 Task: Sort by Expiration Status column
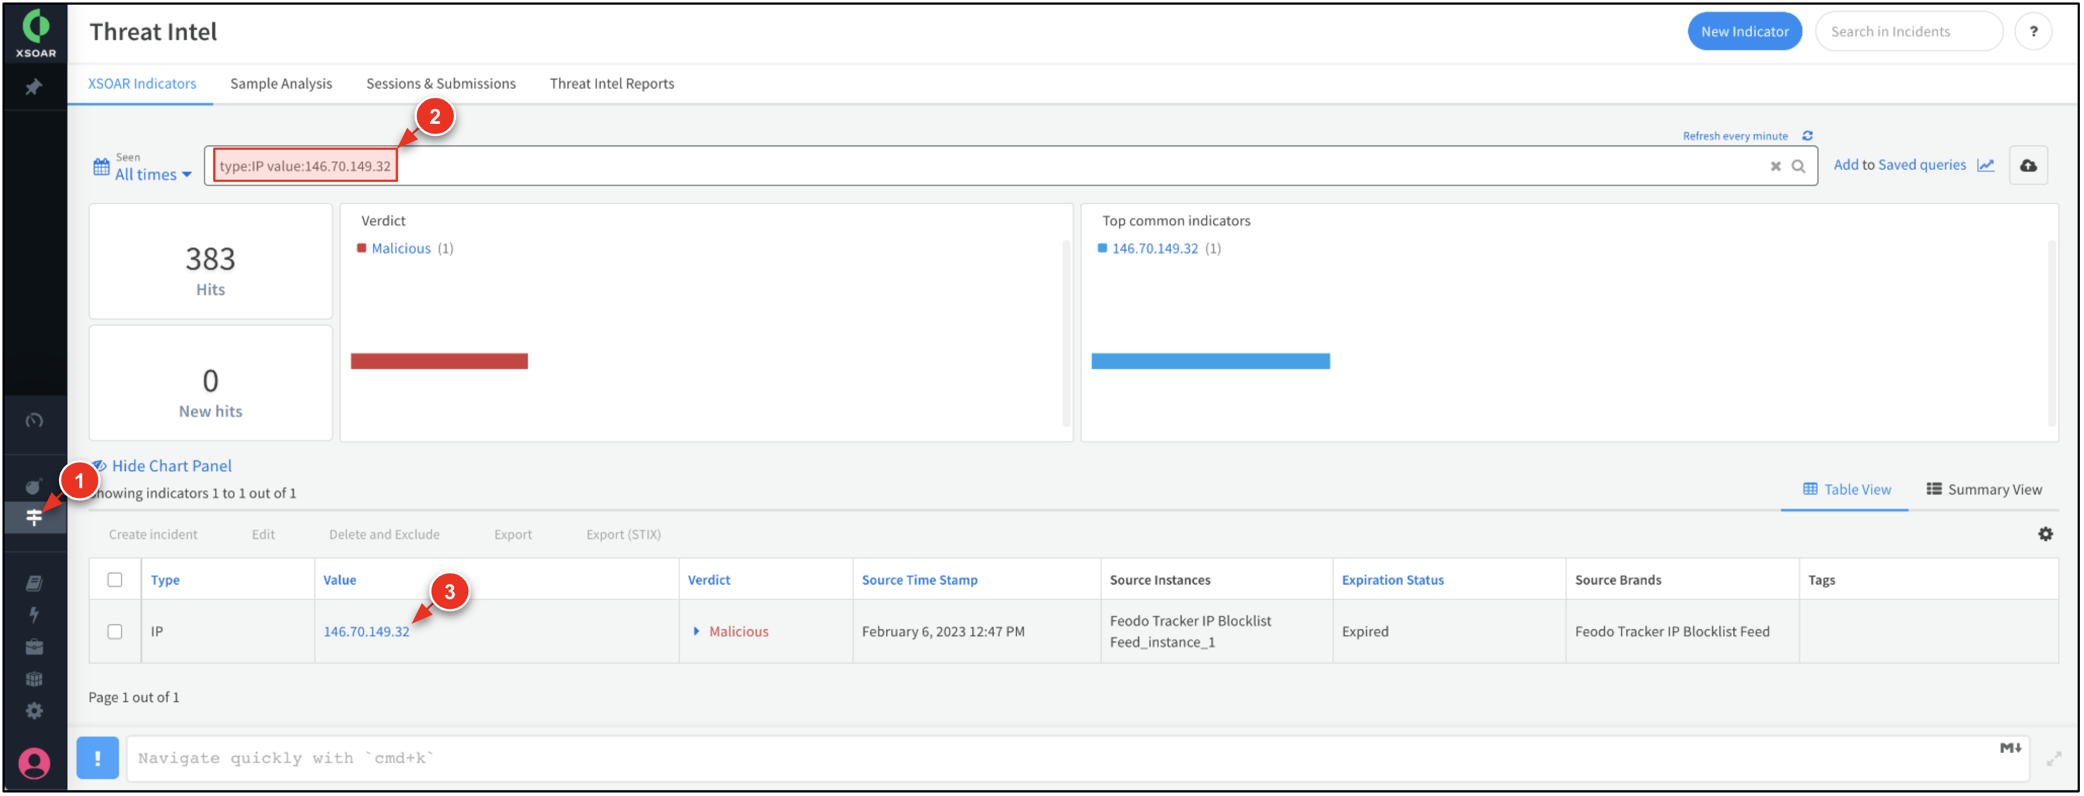click(1393, 580)
